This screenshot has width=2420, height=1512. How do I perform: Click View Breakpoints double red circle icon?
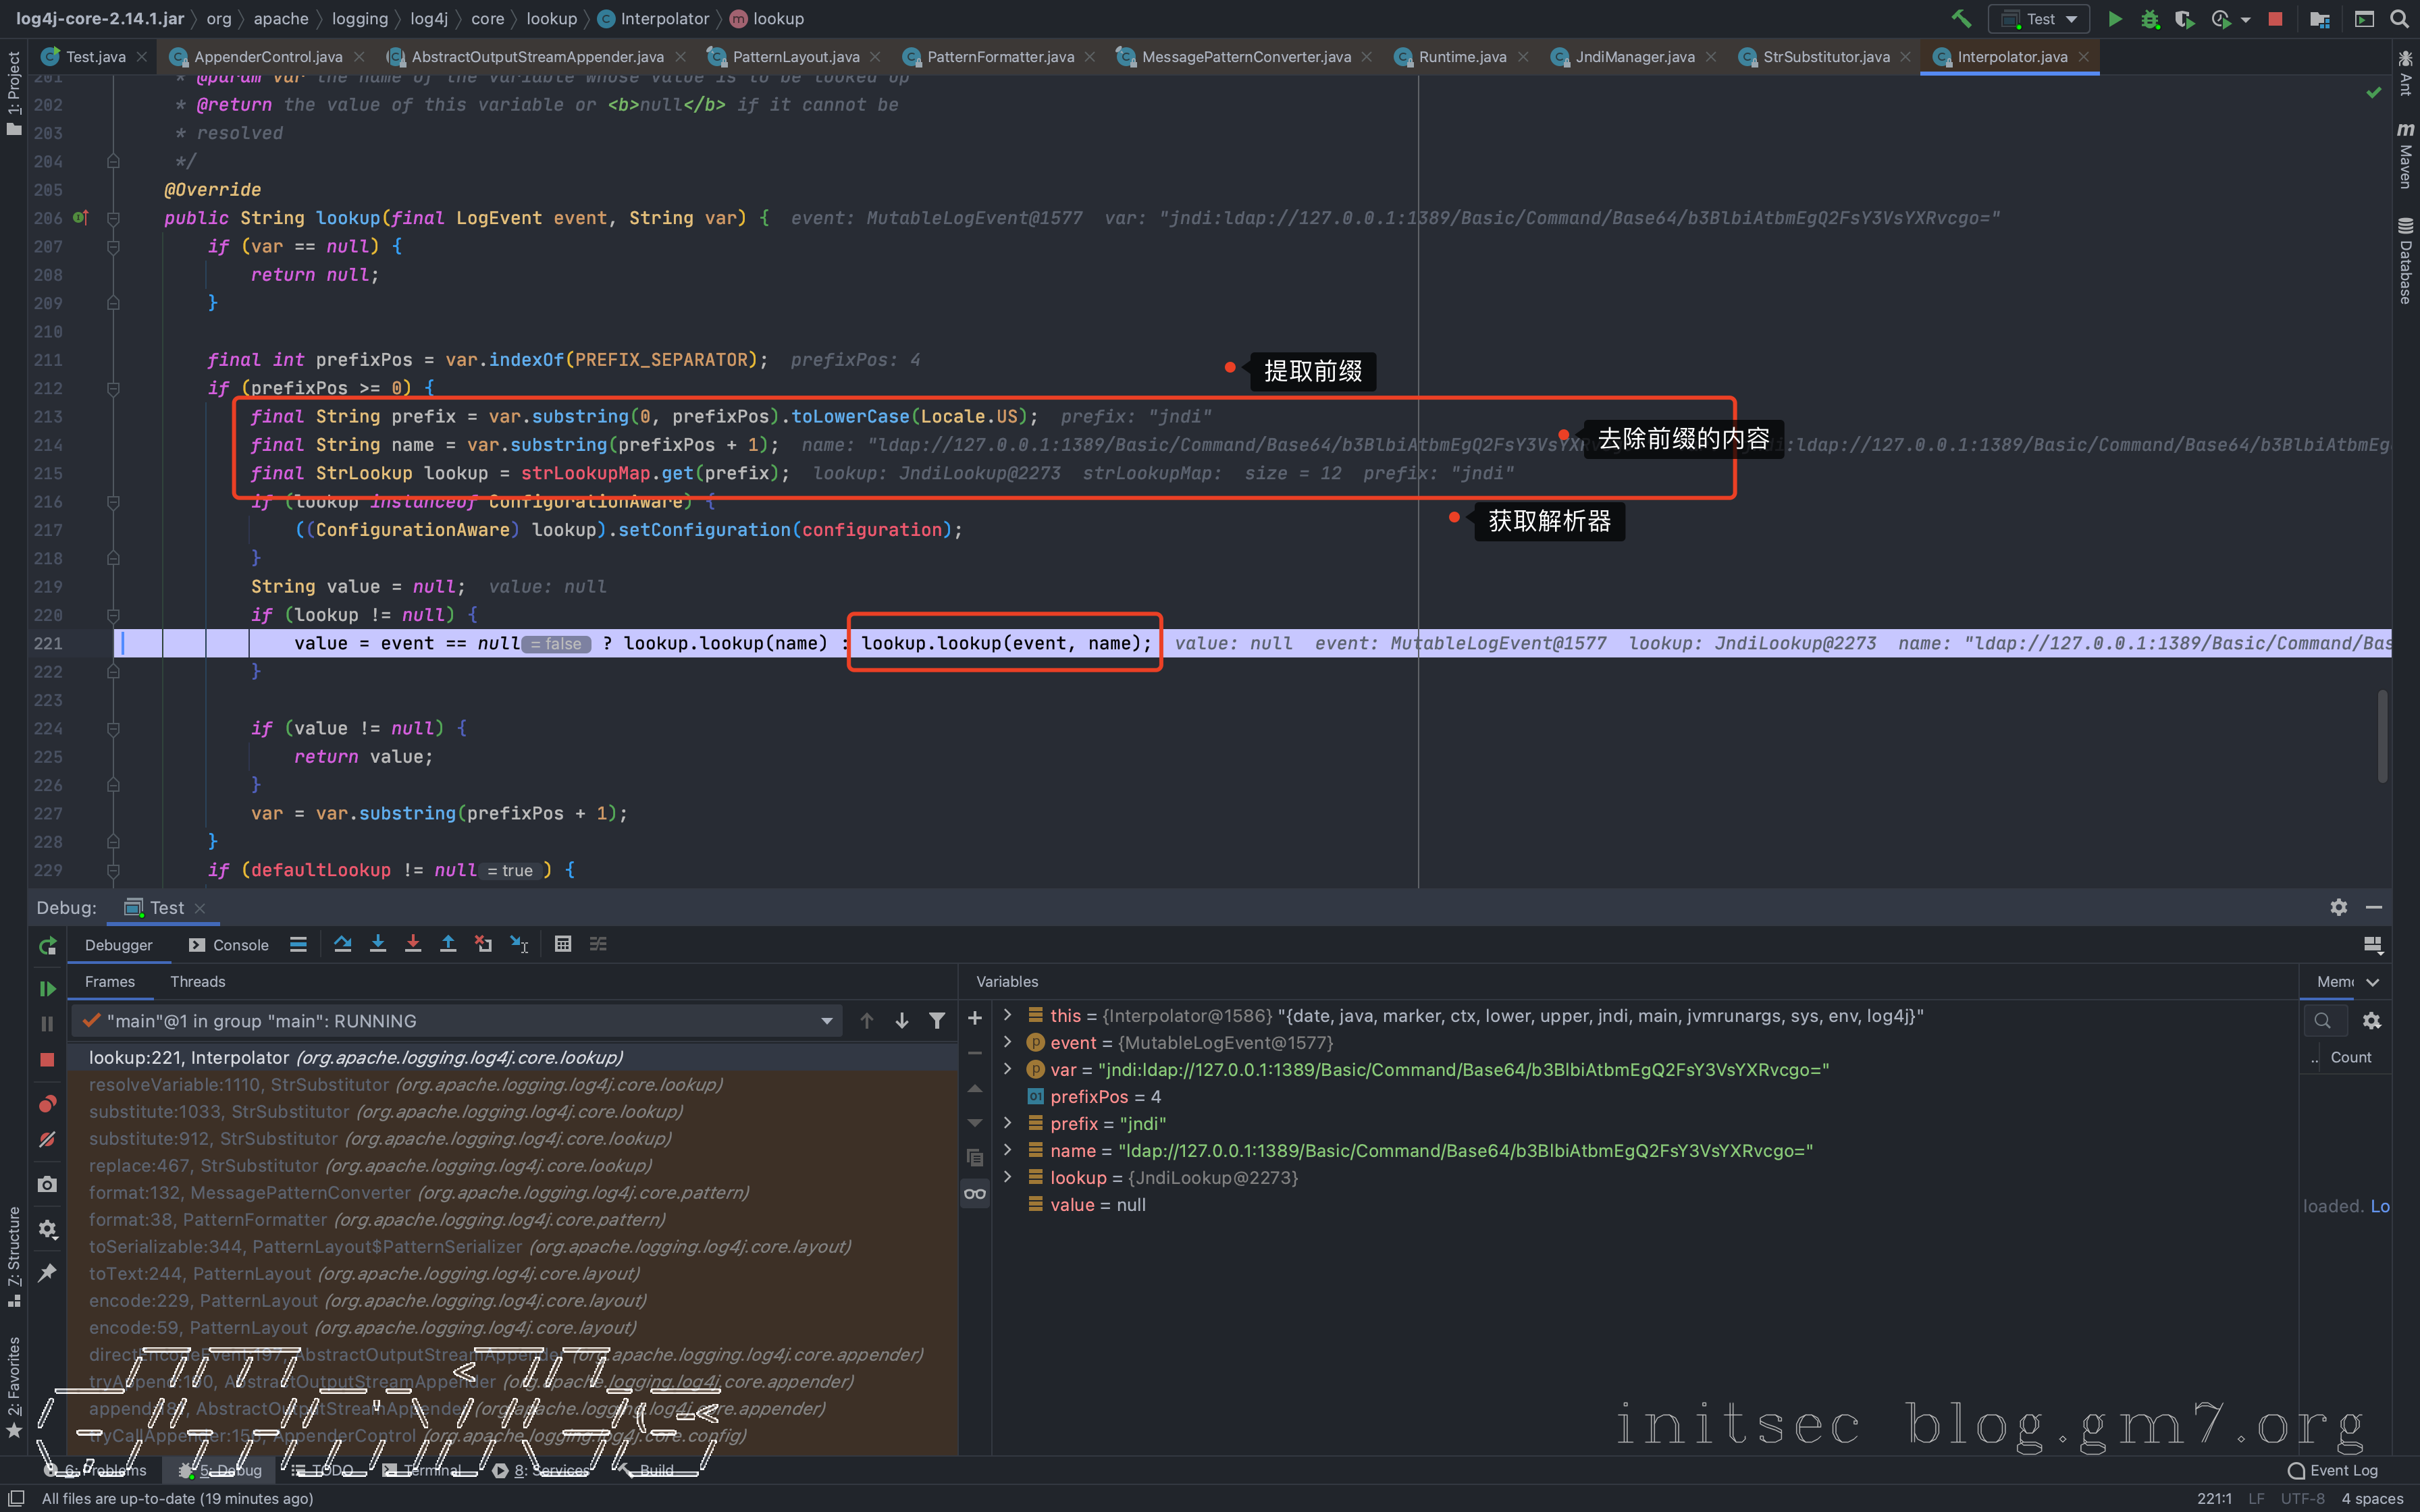pyautogui.click(x=47, y=1104)
